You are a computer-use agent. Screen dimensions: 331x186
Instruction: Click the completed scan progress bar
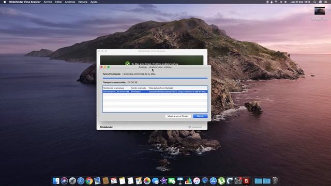click(155, 78)
